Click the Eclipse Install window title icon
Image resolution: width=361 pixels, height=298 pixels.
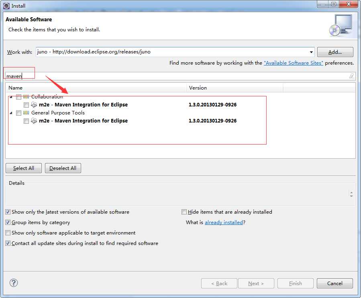6,6
